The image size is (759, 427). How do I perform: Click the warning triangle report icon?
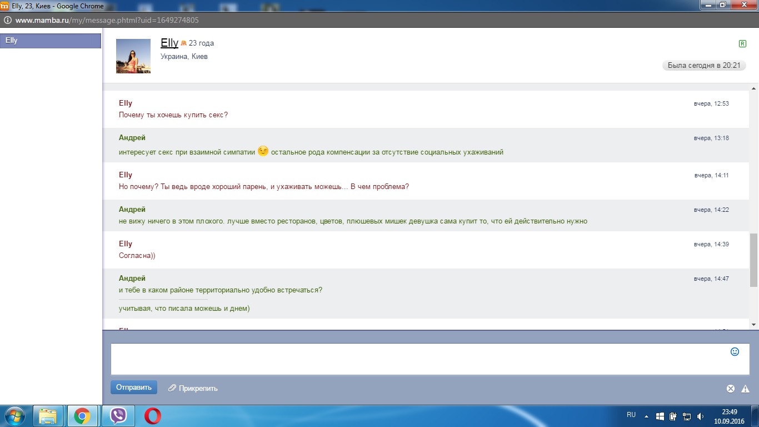pos(746,389)
